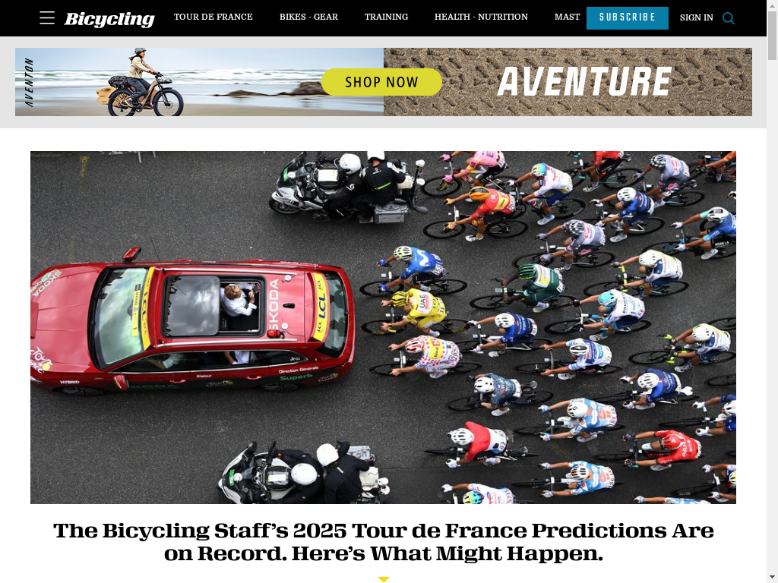Click the Aventon brand logo in ad
Screen dimensions: 778x583
point(30,82)
